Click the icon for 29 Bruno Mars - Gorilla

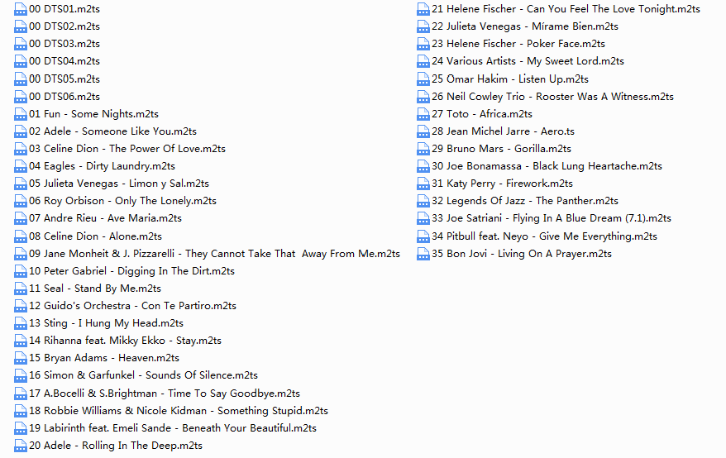[423, 149]
